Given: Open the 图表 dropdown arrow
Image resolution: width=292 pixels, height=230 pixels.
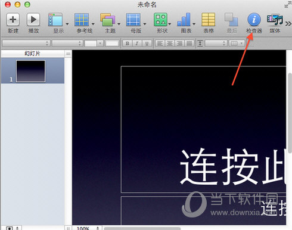Looking at the screenshot, I should 194,24.
